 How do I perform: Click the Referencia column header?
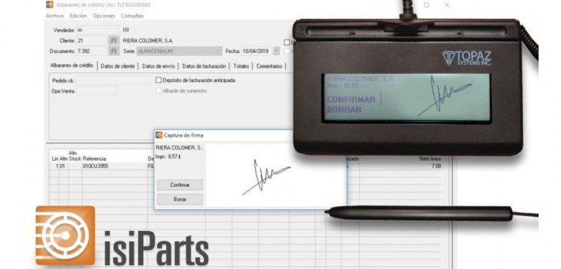95,159
